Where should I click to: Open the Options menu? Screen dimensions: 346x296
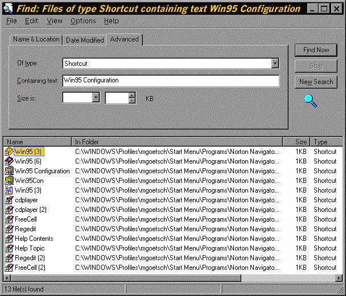pos(83,21)
